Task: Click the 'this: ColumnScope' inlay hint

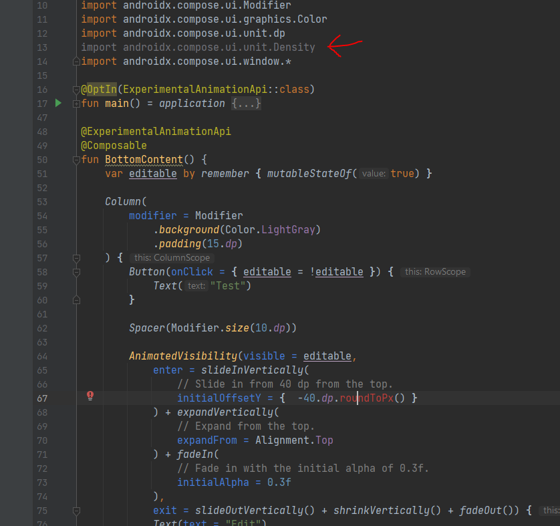Action: 172,258
